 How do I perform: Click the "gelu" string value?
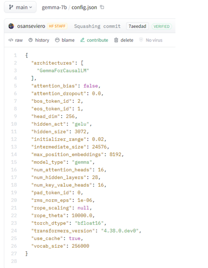[81, 124]
